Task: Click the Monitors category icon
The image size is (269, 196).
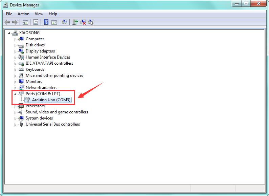Action: click(x=21, y=82)
